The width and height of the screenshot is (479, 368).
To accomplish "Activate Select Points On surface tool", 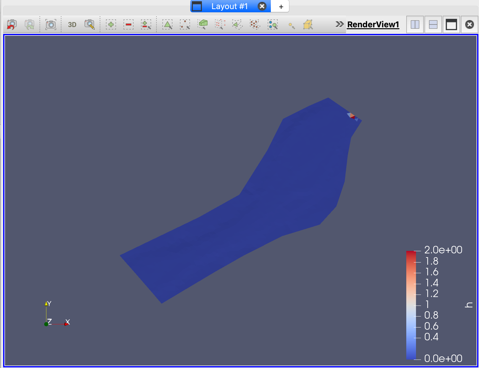I will tap(185, 24).
